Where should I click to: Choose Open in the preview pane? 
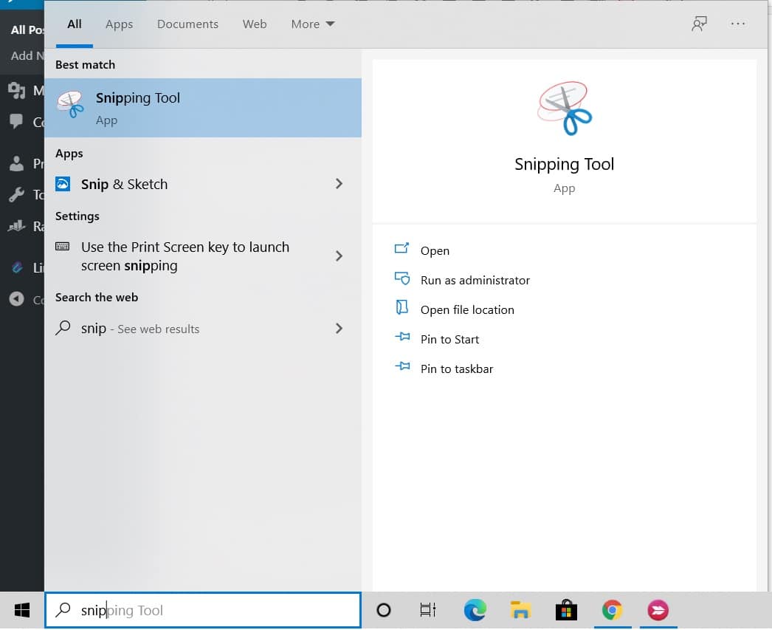click(435, 250)
